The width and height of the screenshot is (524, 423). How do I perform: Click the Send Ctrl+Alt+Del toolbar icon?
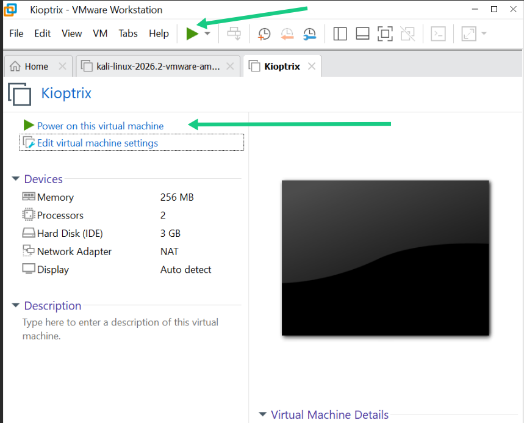click(234, 34)
